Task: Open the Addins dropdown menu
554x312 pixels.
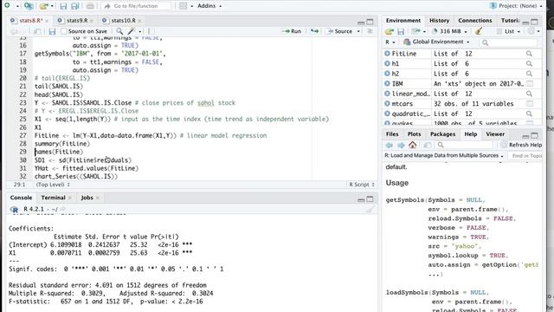Action: point(209,6)
